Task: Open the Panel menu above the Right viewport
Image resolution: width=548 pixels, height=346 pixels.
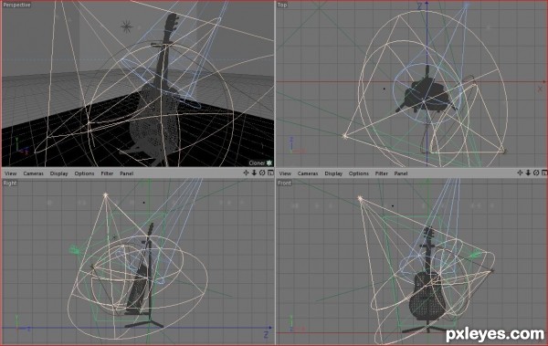Action: pyautogui.click(x=127, y=173)
